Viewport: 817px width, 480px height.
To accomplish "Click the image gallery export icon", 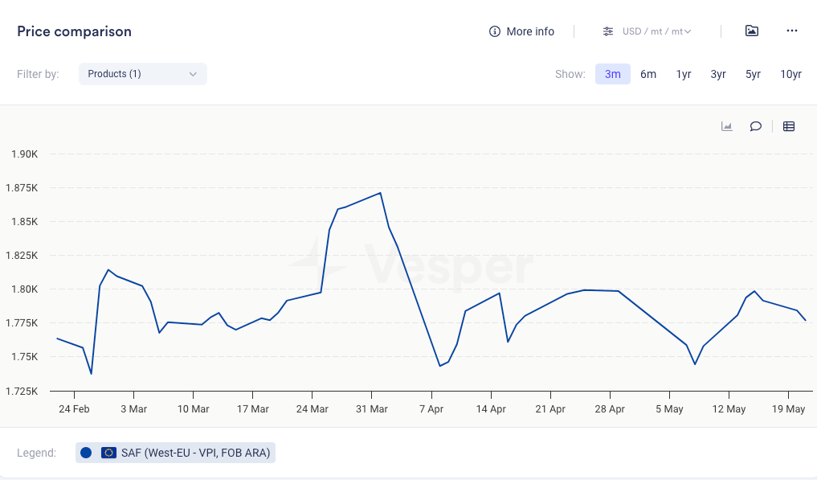I will (752, 31).
